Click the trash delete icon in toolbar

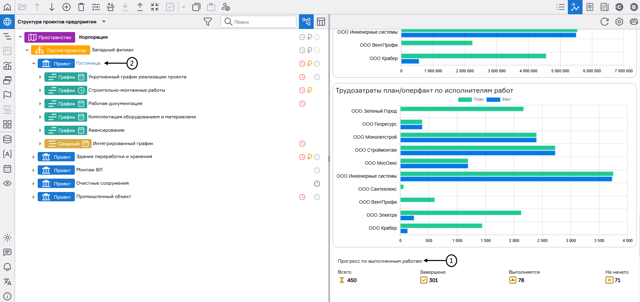81,7
